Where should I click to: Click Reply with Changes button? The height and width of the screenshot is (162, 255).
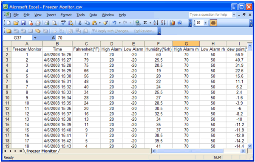pyautogui.click(x=112, y=31)
